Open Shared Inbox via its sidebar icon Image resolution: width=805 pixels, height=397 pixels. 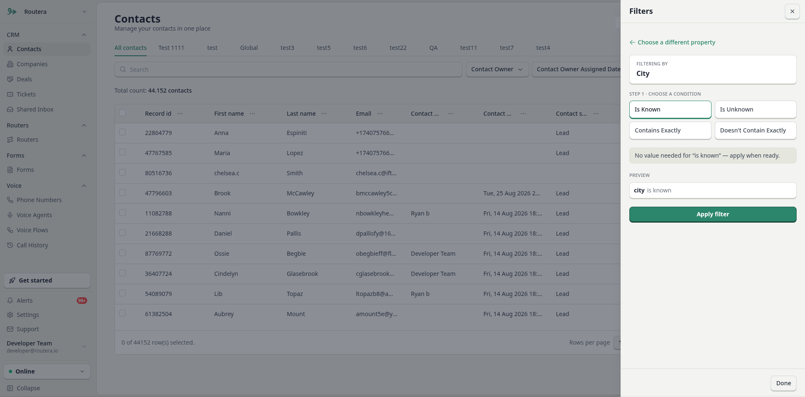[10, 109]
